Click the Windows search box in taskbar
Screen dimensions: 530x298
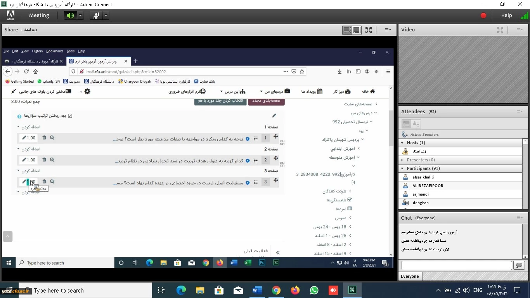pyautogui.click(x=91, y=290)
